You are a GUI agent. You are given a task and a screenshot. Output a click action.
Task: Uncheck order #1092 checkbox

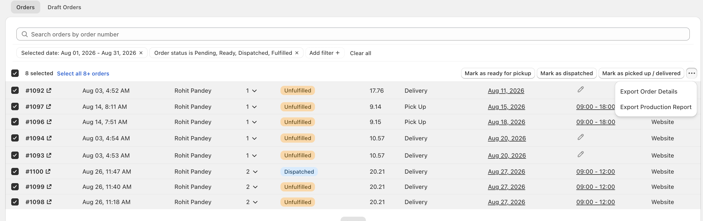pyautogui.click(x=15, y=90)
